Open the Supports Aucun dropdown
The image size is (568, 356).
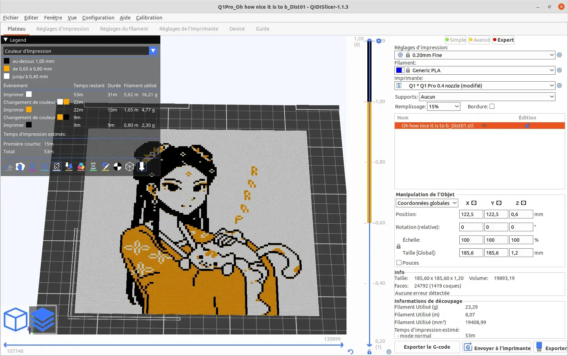pyautogui.click(x=487, y=97)
